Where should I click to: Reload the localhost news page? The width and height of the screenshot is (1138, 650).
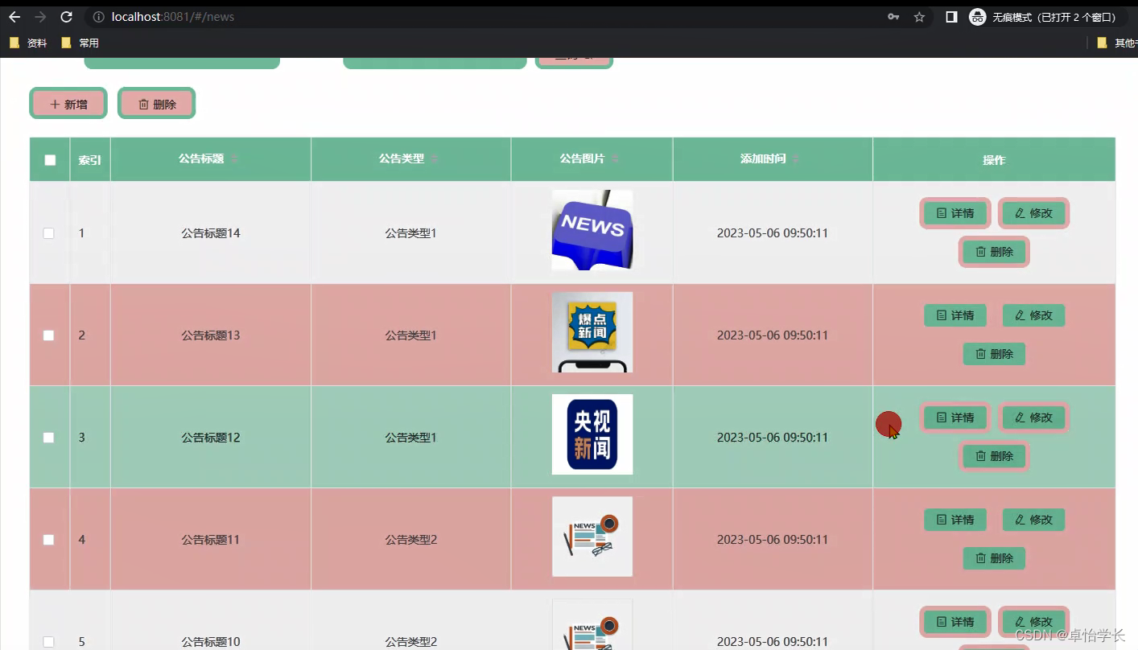point(67,17)
